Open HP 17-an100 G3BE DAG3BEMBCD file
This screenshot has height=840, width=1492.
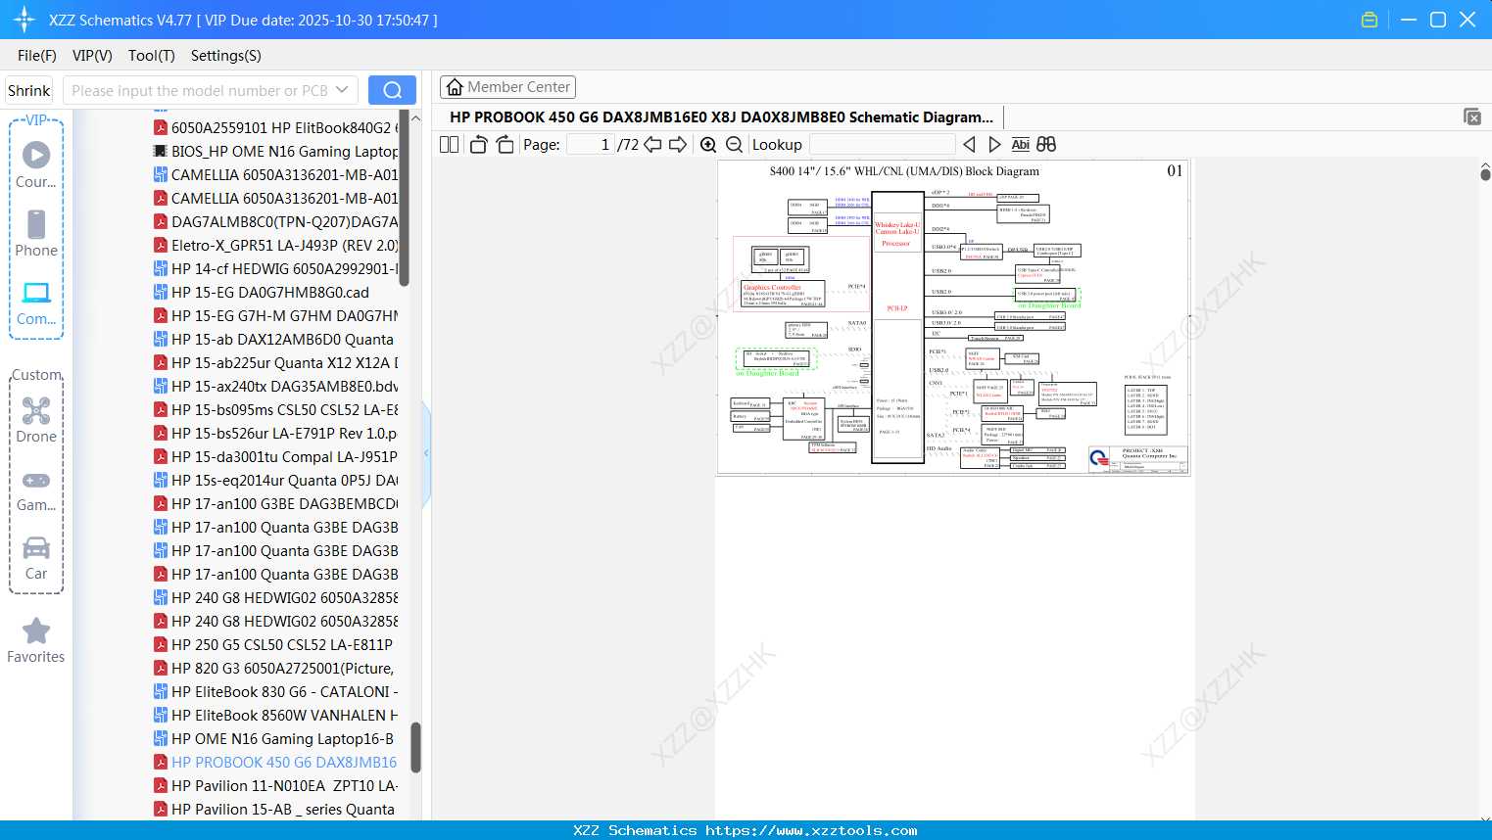tap(275, 503)
